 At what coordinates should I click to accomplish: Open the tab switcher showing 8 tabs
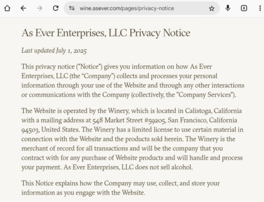point(244,8)
